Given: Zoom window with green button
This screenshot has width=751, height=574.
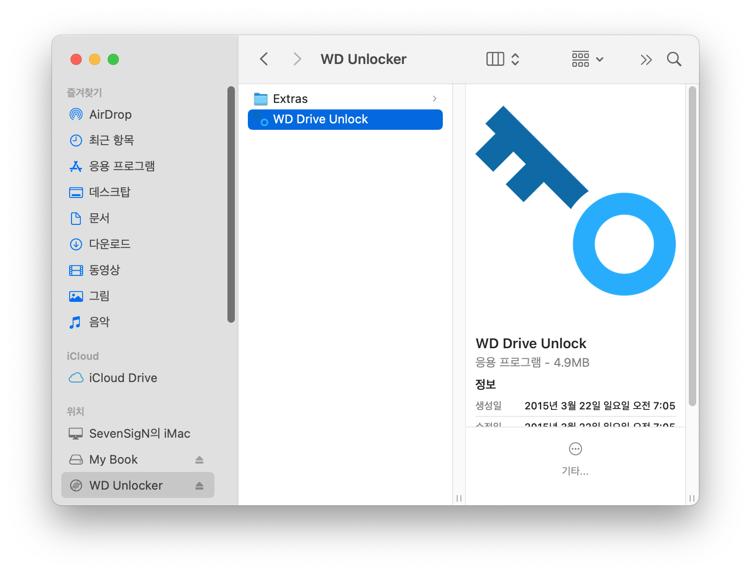Looking at the screenshot, I should pos(113,59).
